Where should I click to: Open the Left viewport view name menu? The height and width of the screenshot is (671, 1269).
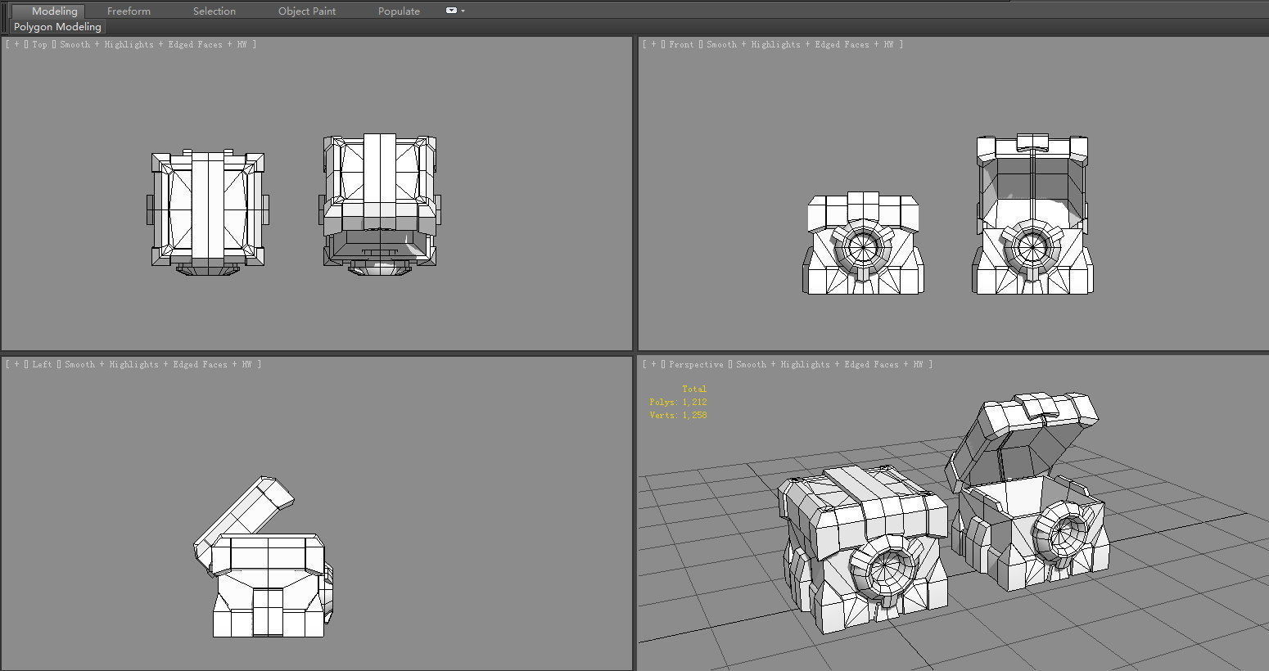tap(43, 364)
